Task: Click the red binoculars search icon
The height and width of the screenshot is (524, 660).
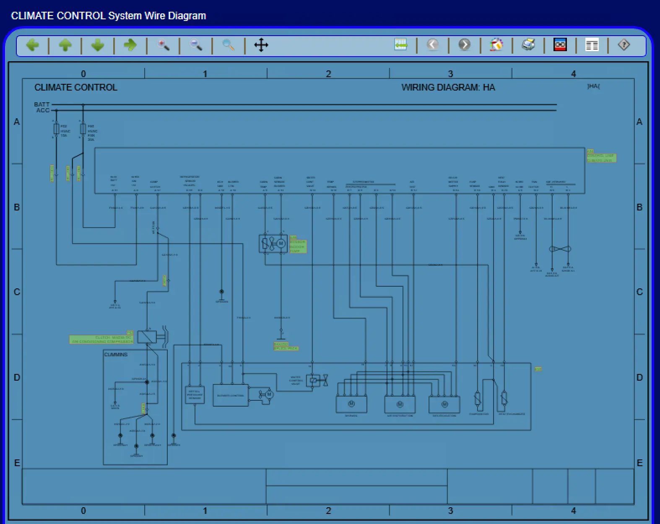Action: point(560,45)
